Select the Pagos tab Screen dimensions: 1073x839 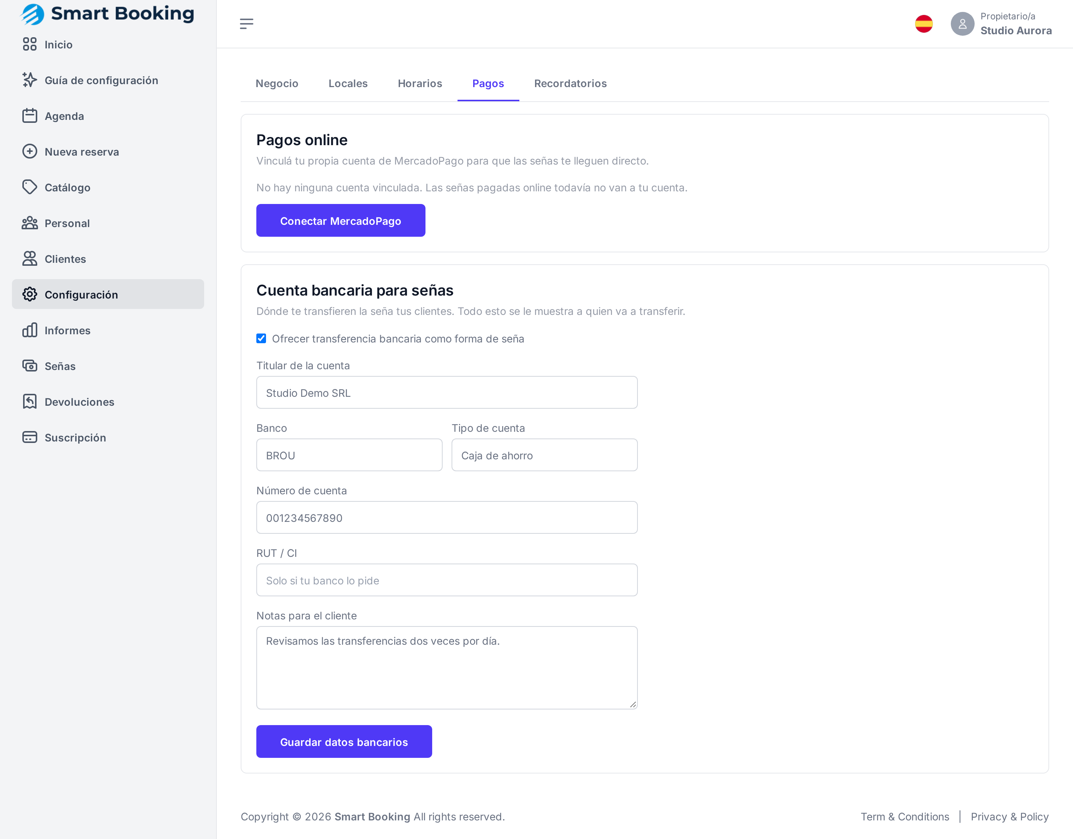point(488,83)
